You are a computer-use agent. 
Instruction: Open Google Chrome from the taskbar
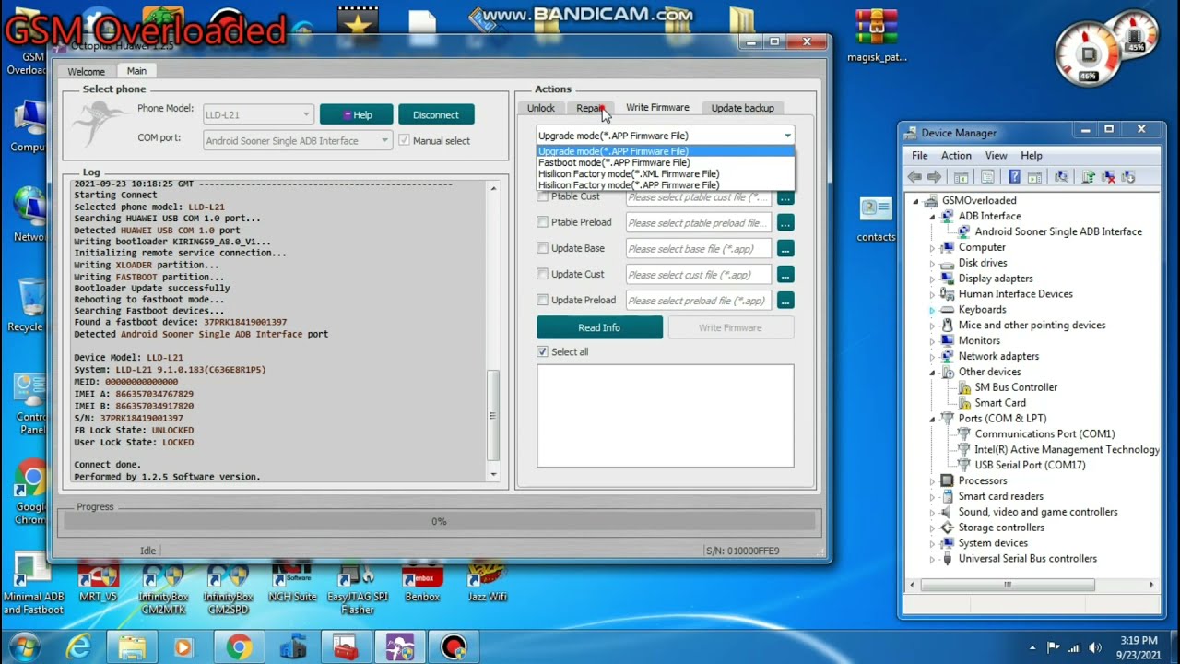click(x=239, y=647)
